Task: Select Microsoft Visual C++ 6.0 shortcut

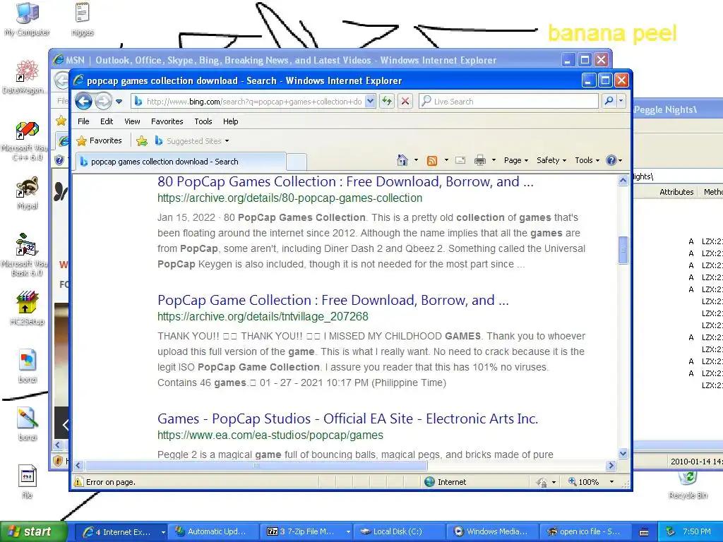Action: [25, 140]
